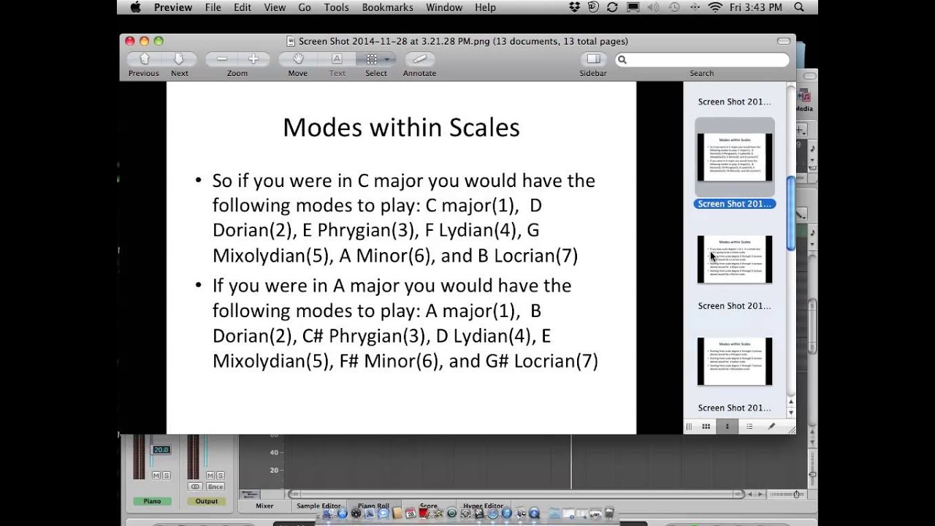Click the sync arrows menu bar icon
This screenshot has height=526, width=935.
click(x=612, y=7)
